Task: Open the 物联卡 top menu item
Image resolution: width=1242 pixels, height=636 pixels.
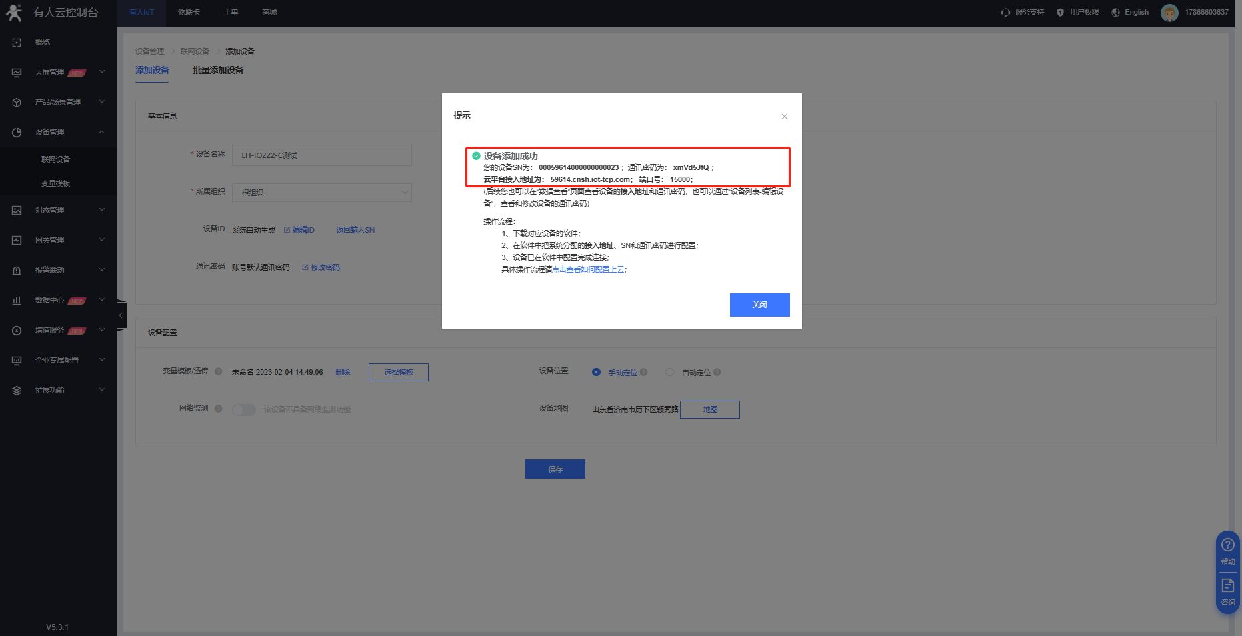Action: pyautogui.click(x=189, y=12)
